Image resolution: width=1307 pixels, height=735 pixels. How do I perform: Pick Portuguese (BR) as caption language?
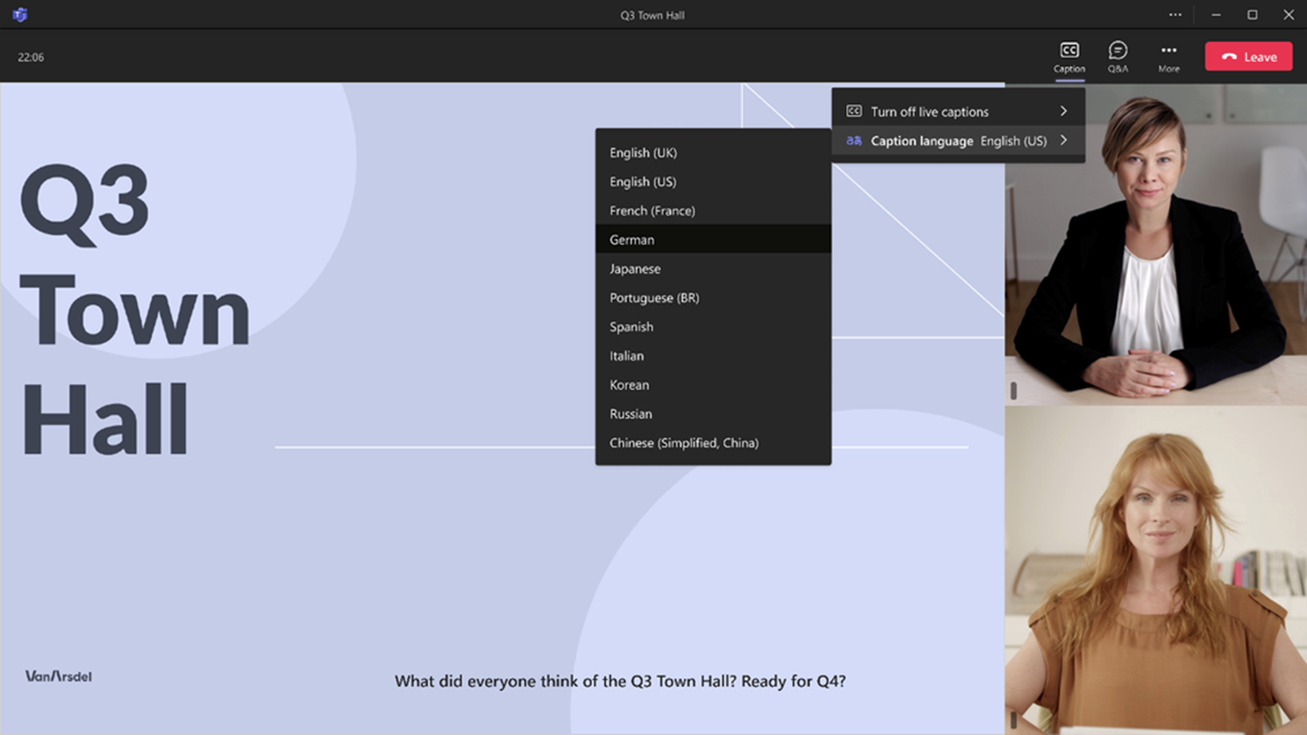(713, 297)
